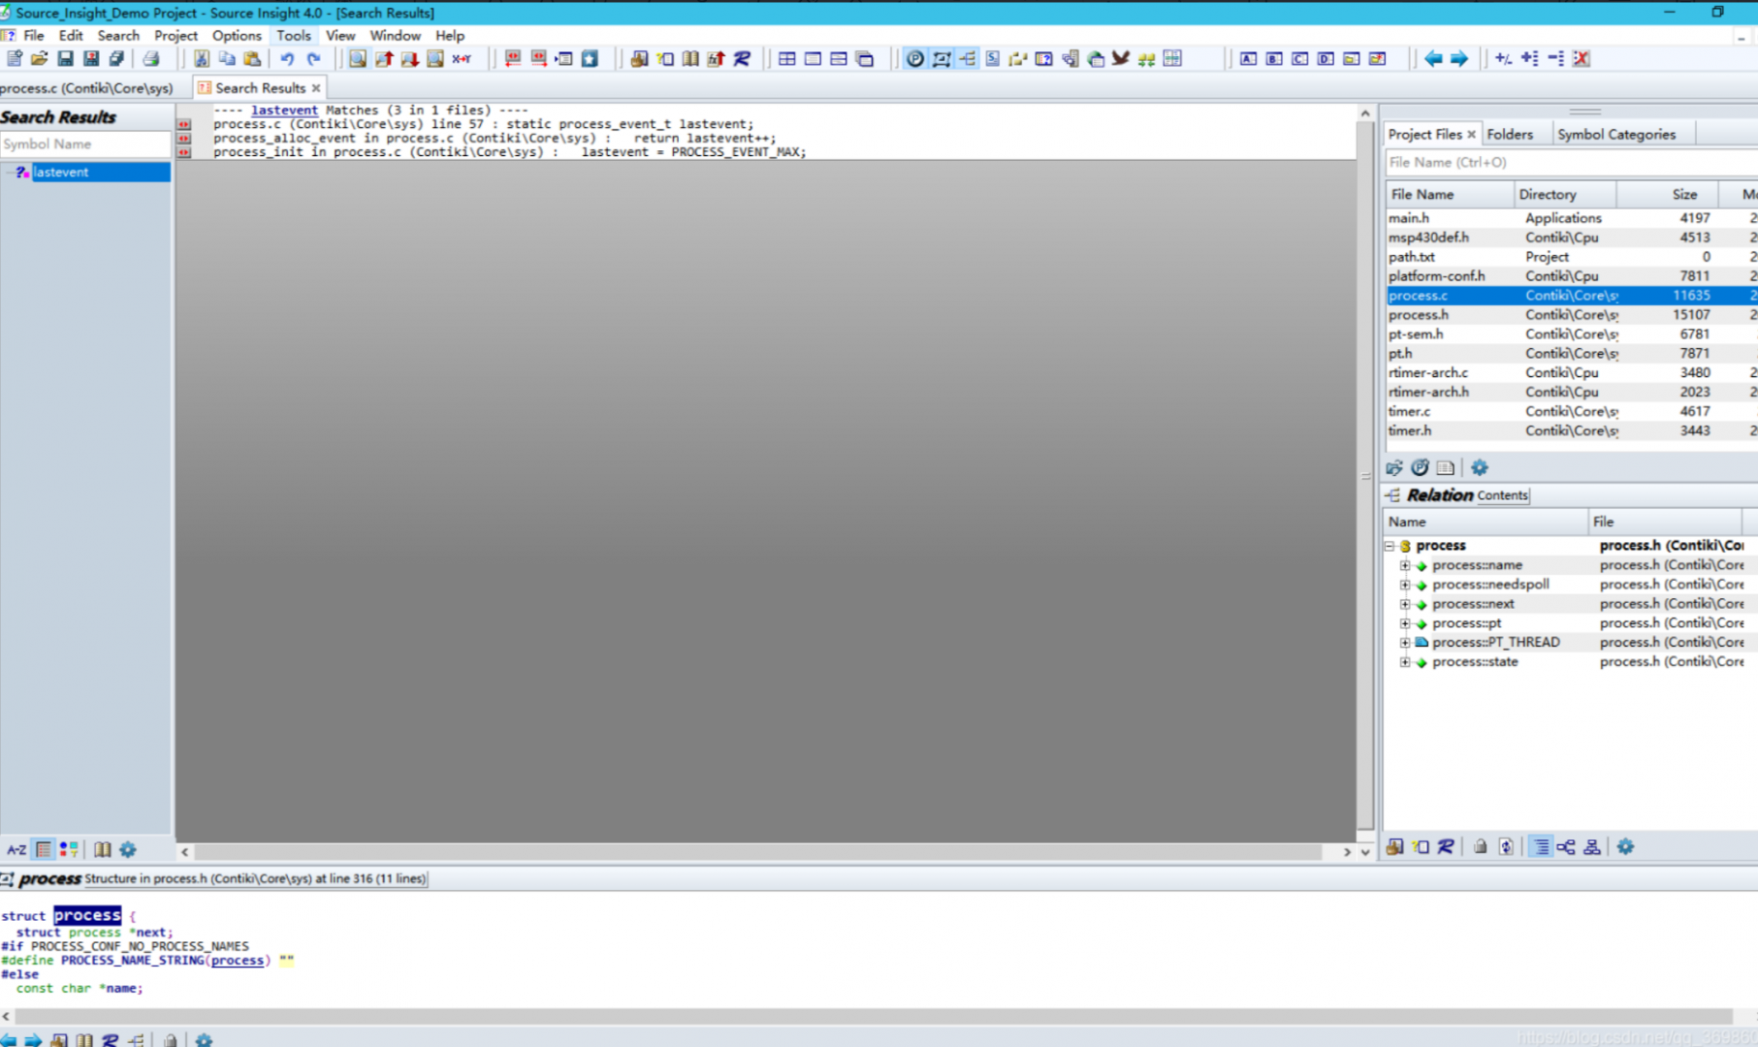The height and width of the screenshot is (1047, 1758).
Task: Click the Copy icon in the toolbar
Action: coord(227,59)
